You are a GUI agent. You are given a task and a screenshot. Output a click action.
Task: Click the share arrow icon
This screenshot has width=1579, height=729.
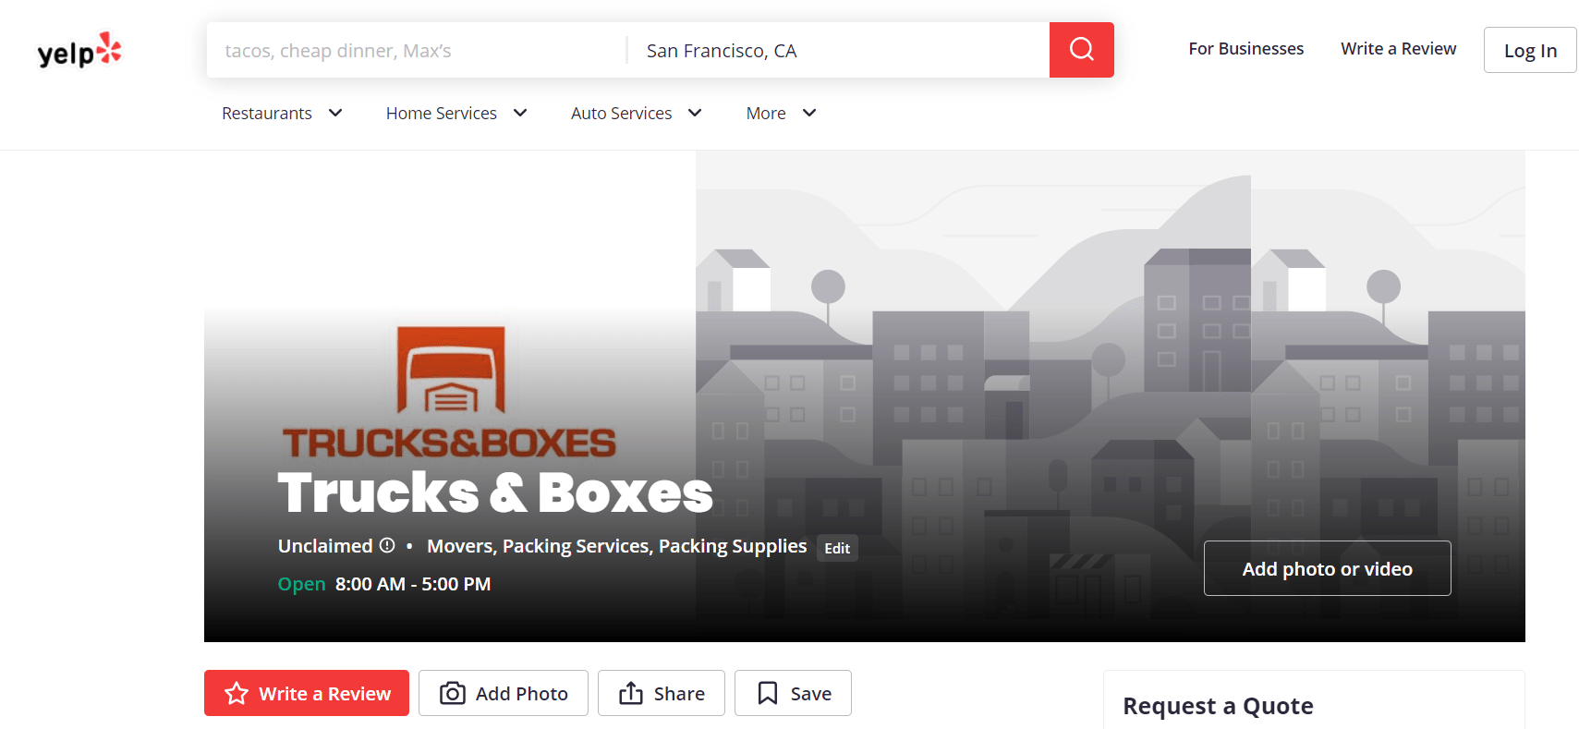click(631, 693)
